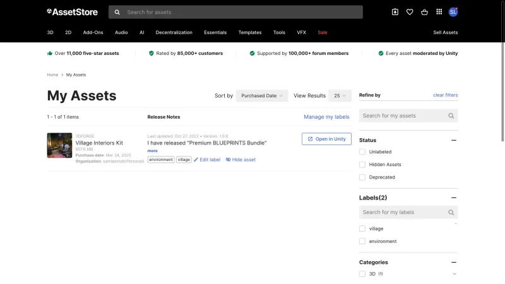Click the Home breadcrumb link
Image resolution: width=505 pixels, height=284 pixels.
[52, 74]
